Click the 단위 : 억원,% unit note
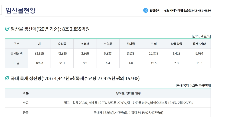Image resolution: width=225 pixels, height=120 pixels. pyautogui.click(x=201, y=36)
